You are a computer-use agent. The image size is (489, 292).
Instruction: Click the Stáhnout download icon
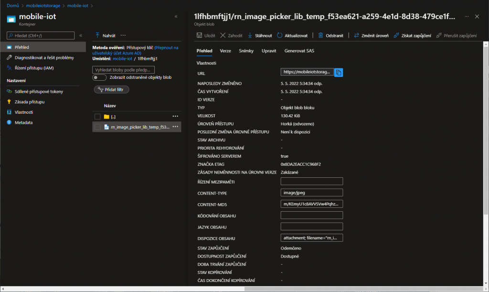(250, 35)
